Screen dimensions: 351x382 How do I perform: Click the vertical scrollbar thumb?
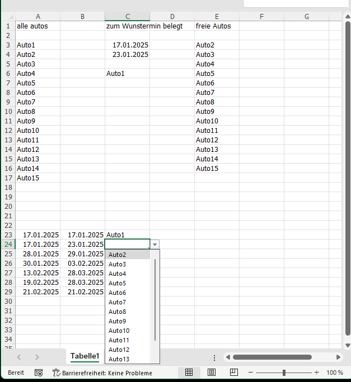(348, 179)
